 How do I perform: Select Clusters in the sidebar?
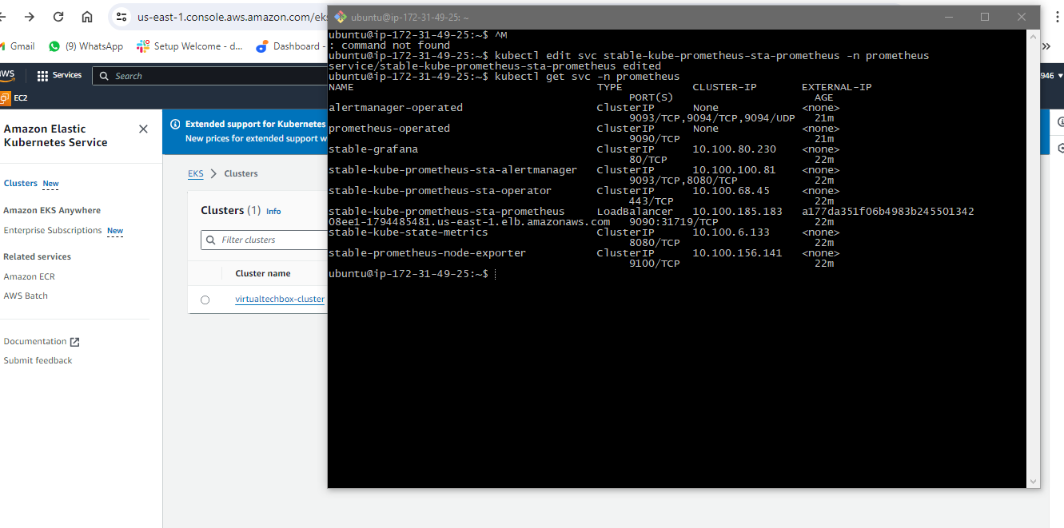21,183
